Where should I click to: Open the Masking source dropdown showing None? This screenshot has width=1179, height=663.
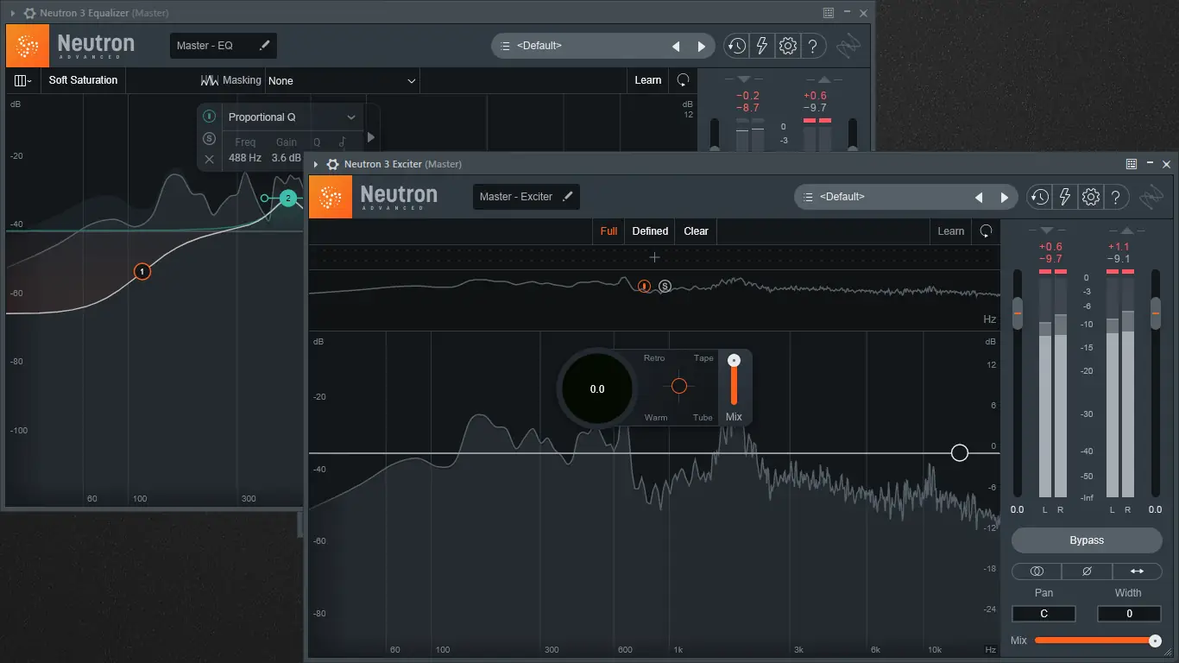tap(343, 80)
